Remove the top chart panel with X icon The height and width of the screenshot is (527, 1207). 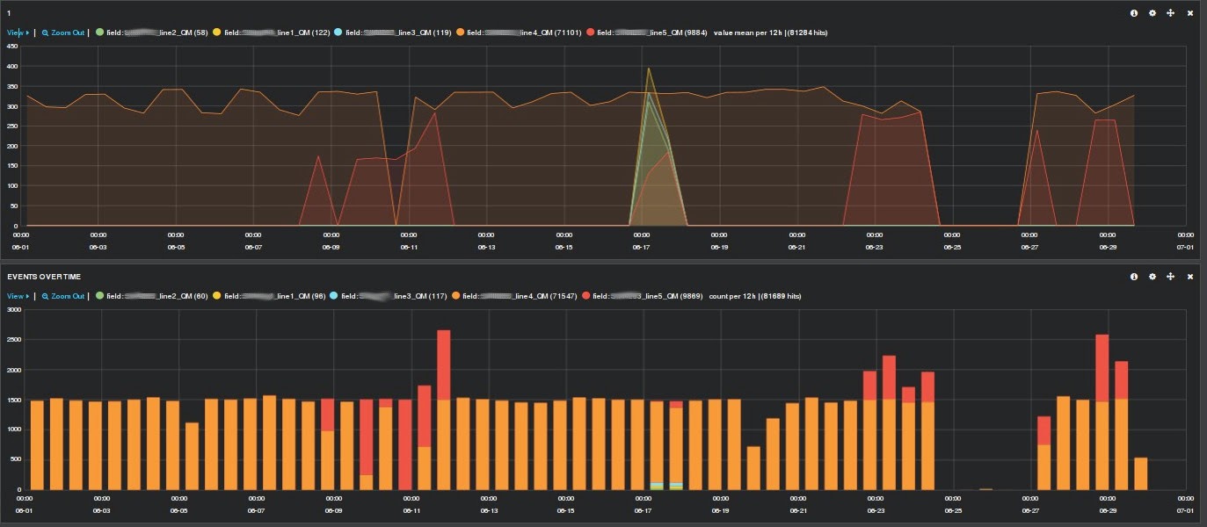1190,13
